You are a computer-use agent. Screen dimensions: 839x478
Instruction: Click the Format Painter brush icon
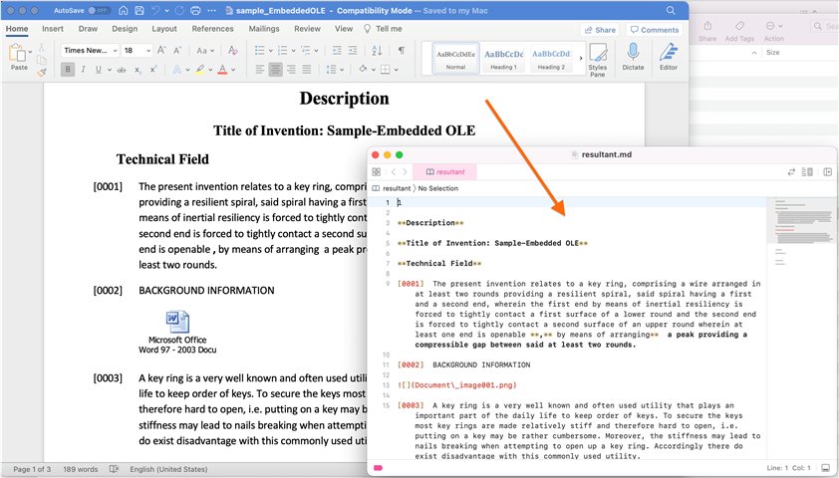[x=42, y=72]
